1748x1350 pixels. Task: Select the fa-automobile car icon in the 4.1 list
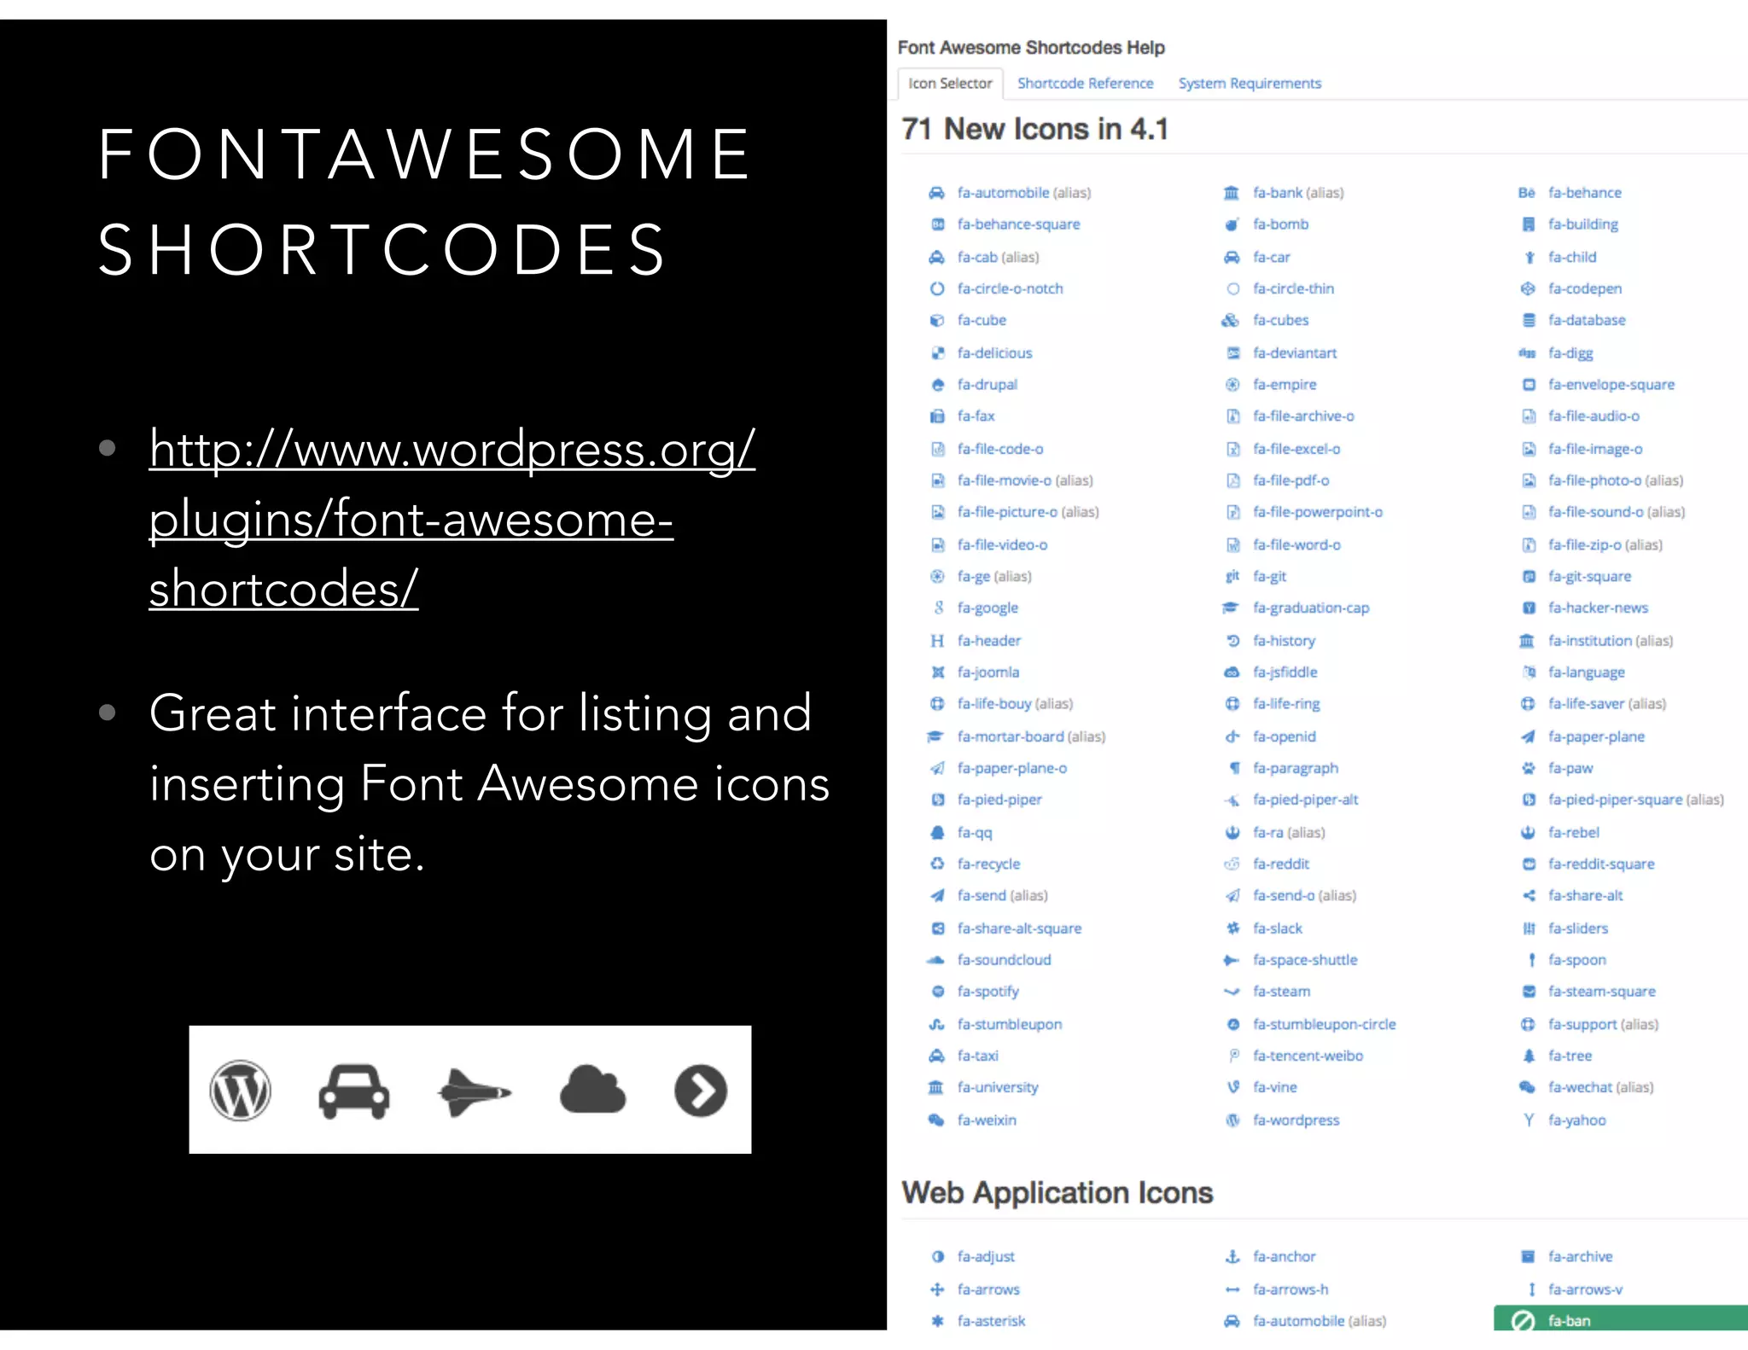point(936,193)
